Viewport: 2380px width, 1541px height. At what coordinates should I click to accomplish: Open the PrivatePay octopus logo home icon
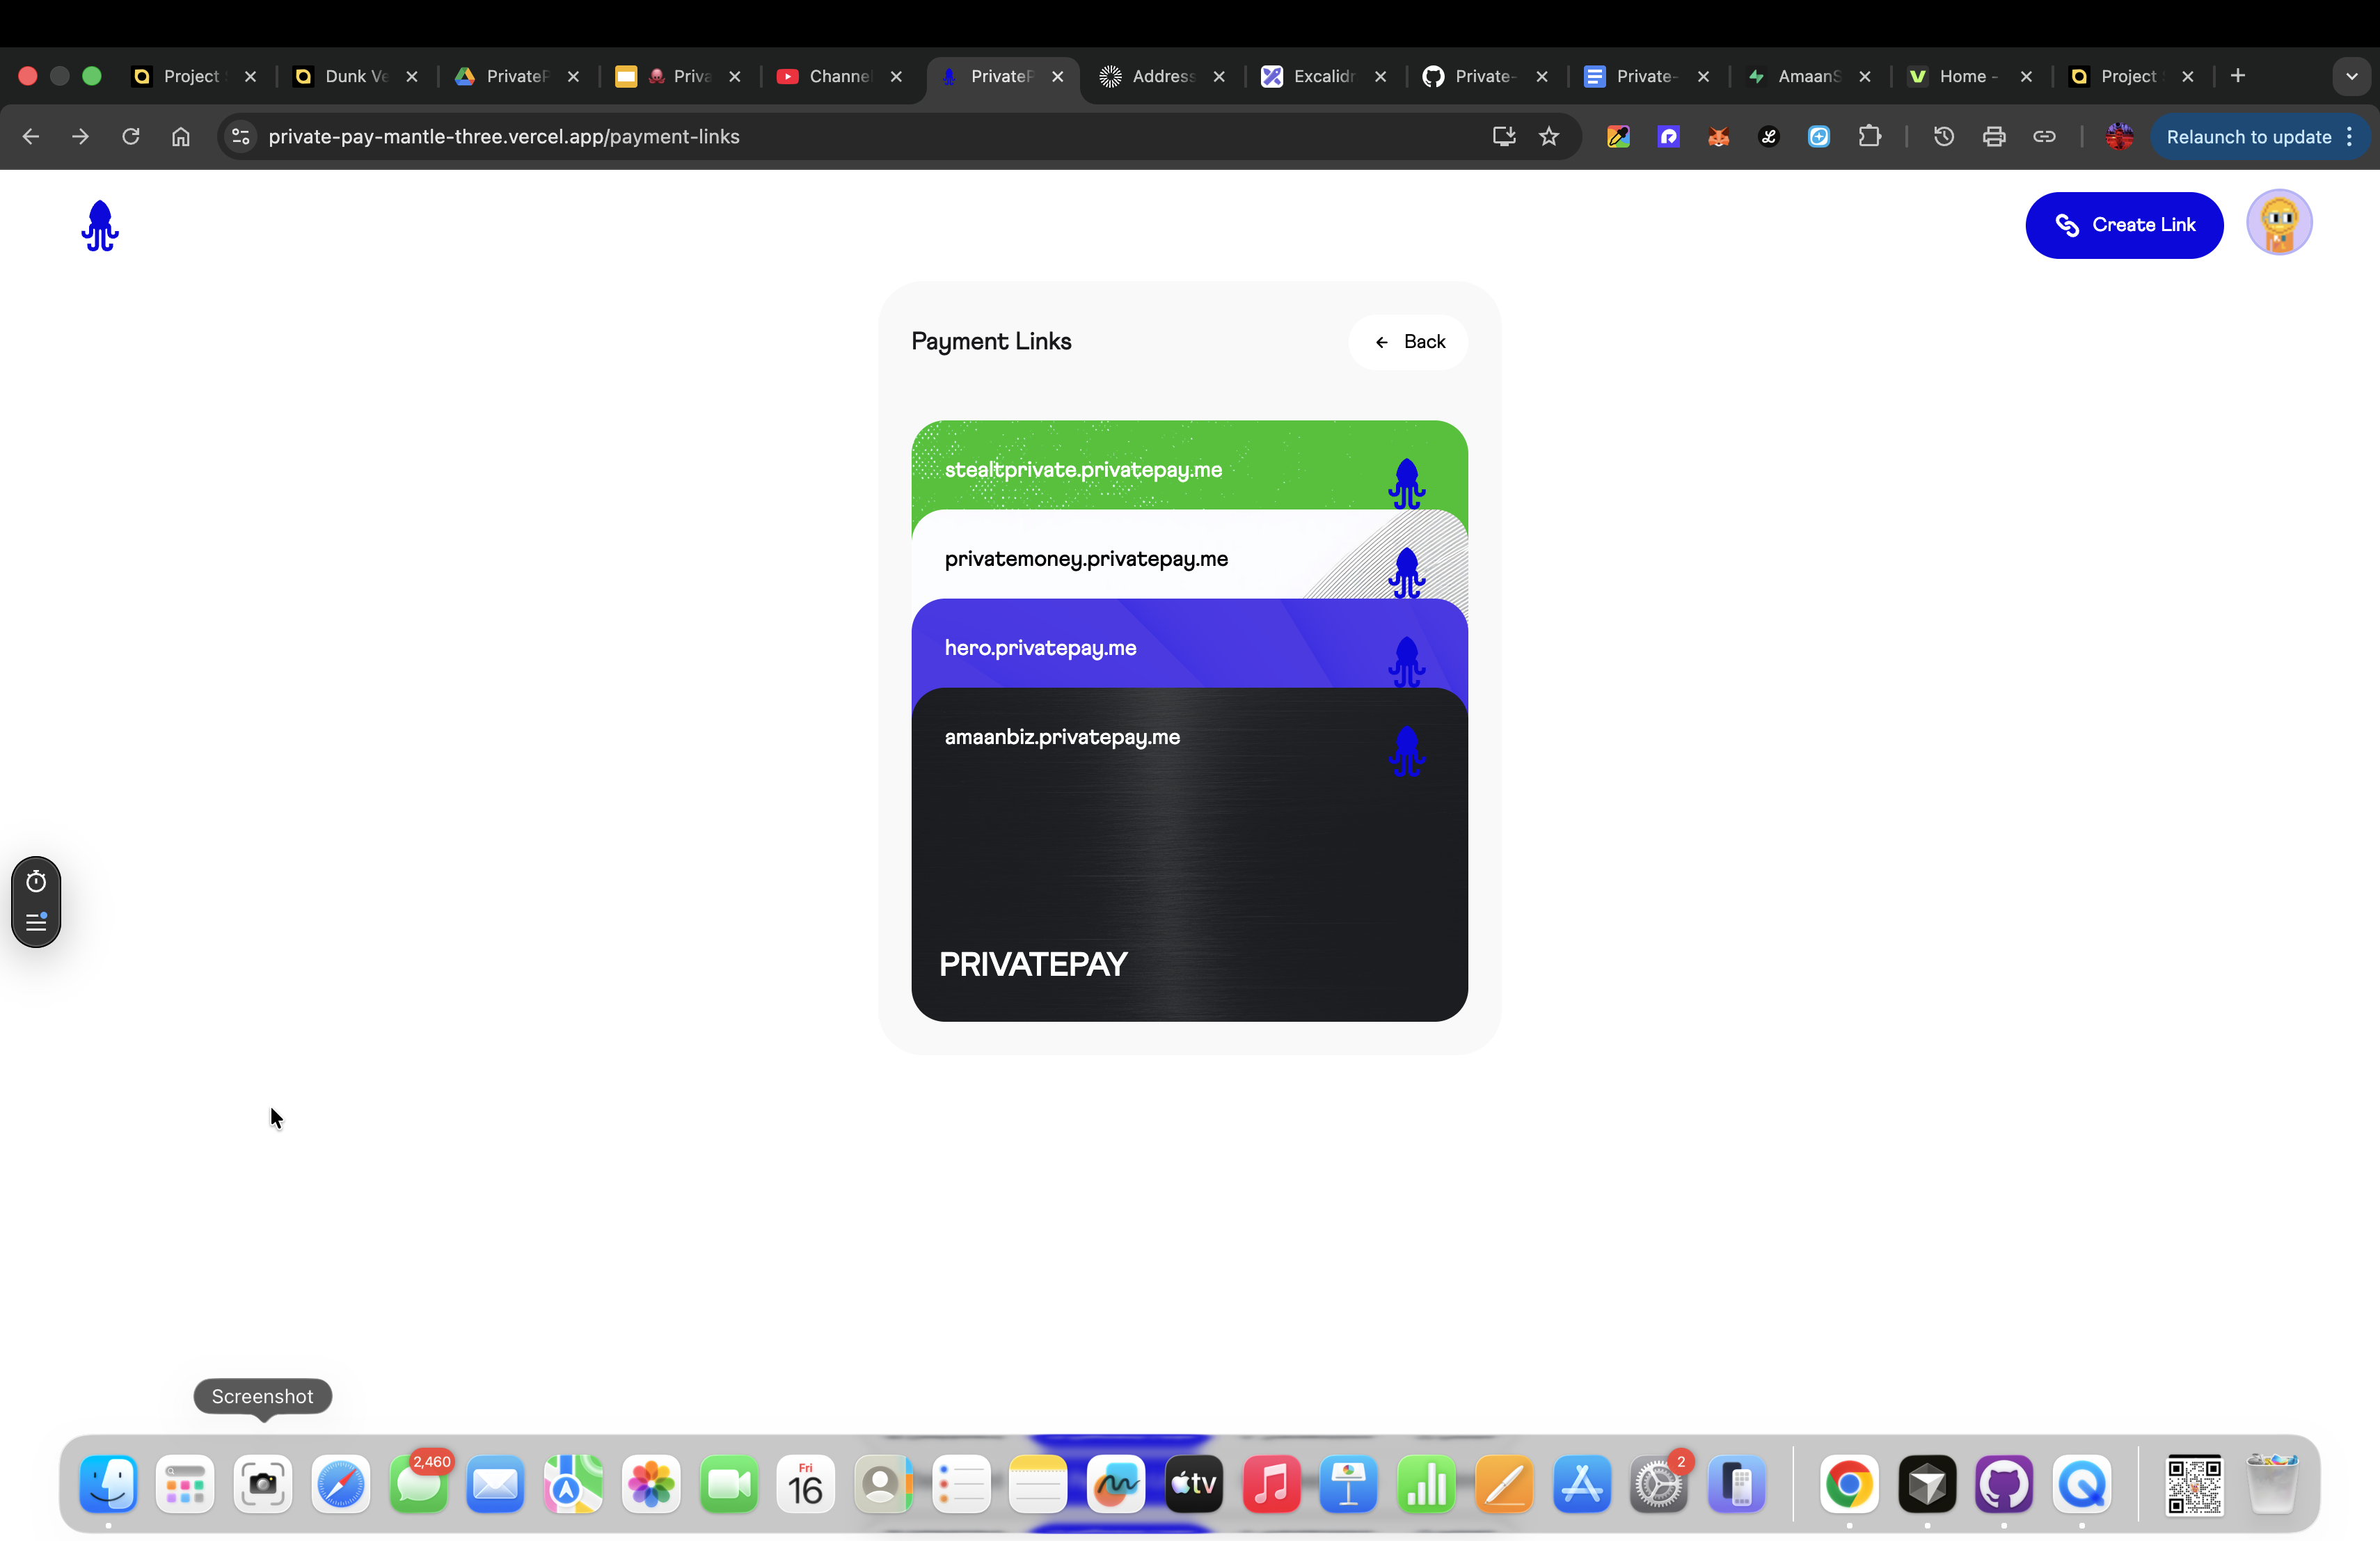(99, 226)
